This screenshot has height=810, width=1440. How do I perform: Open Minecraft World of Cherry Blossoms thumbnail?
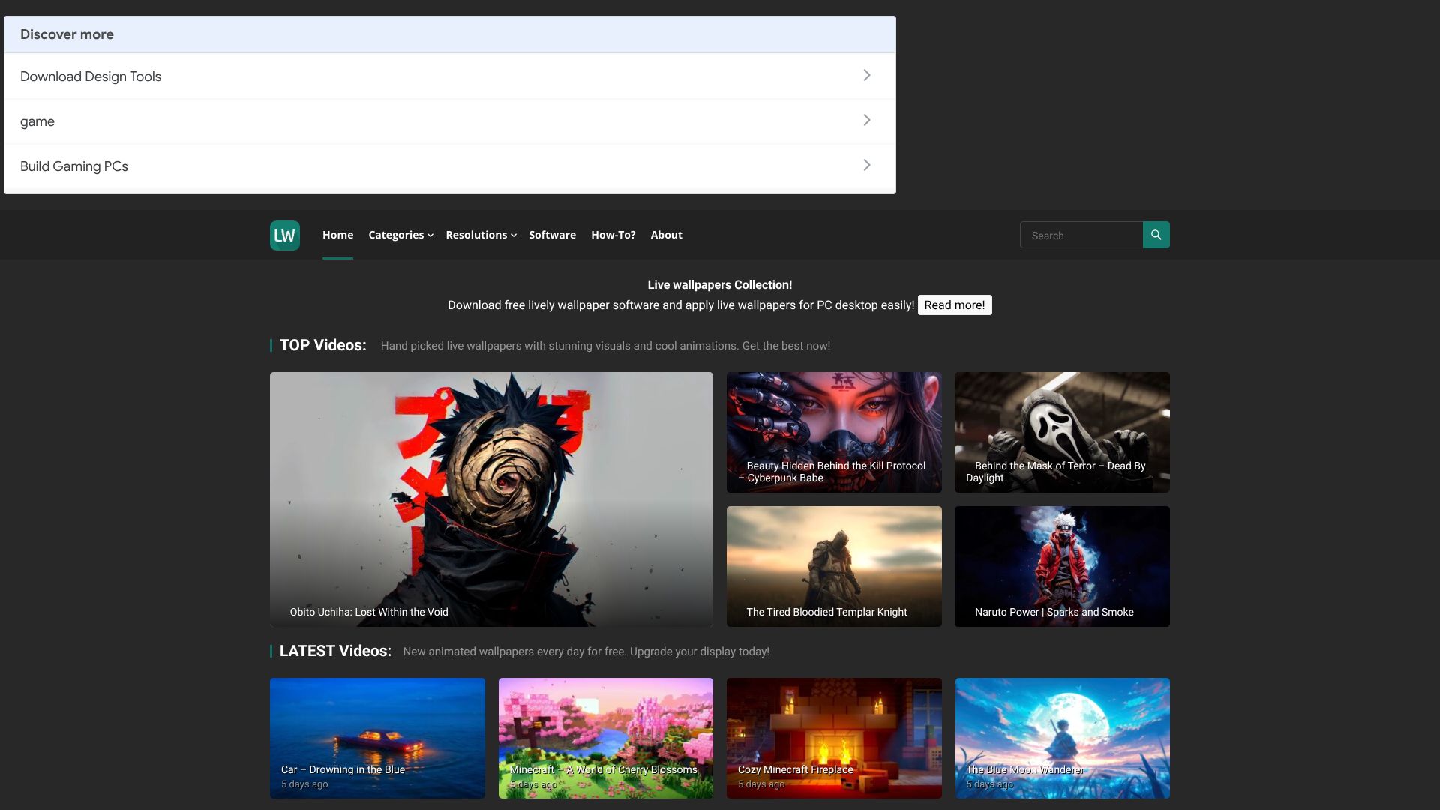(606, 738)
